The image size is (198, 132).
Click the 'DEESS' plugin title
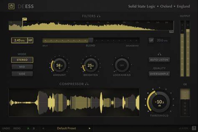[x=26, y=6]
